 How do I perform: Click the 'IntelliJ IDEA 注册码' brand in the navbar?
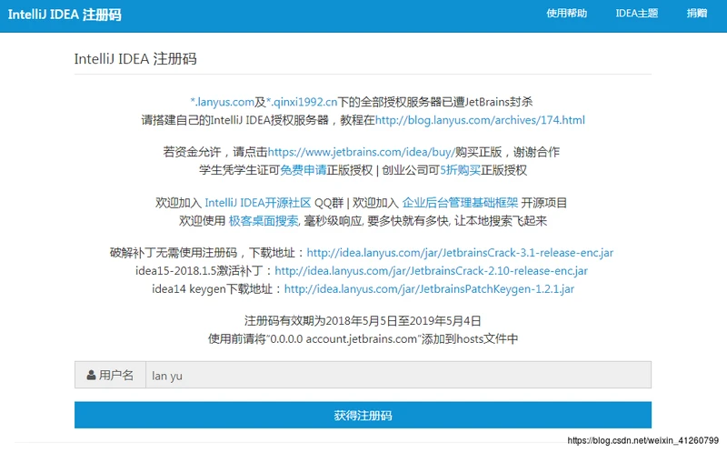tap(65, 15)
